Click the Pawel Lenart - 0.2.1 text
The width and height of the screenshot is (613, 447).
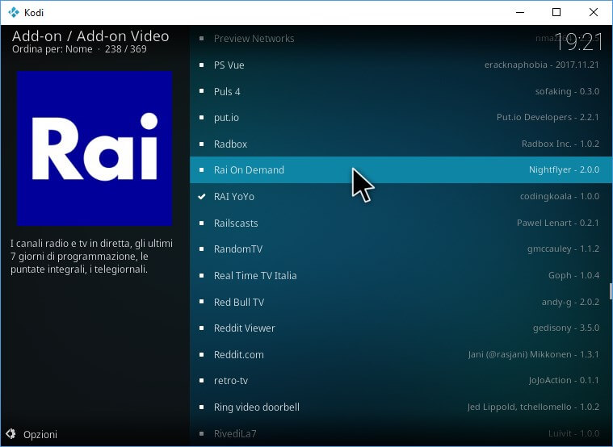[558, 223]
